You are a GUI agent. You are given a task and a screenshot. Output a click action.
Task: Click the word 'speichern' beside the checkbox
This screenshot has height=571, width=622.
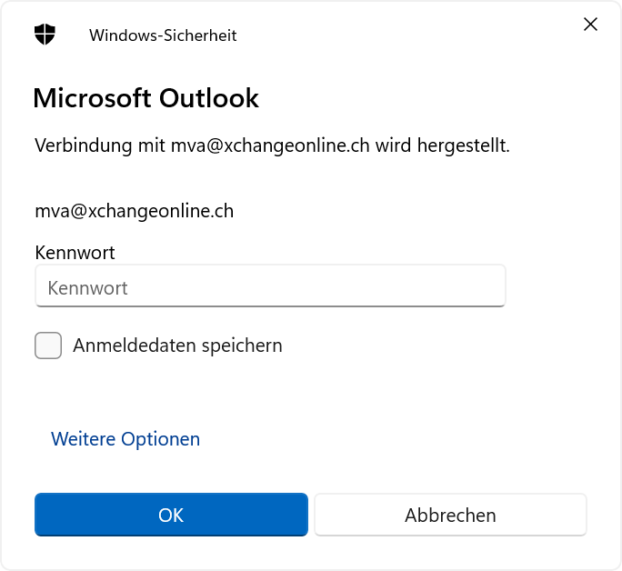click(244, 346)
